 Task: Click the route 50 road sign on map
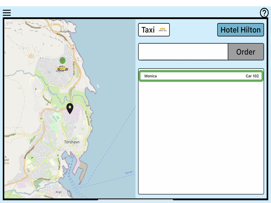click(41, 118)
